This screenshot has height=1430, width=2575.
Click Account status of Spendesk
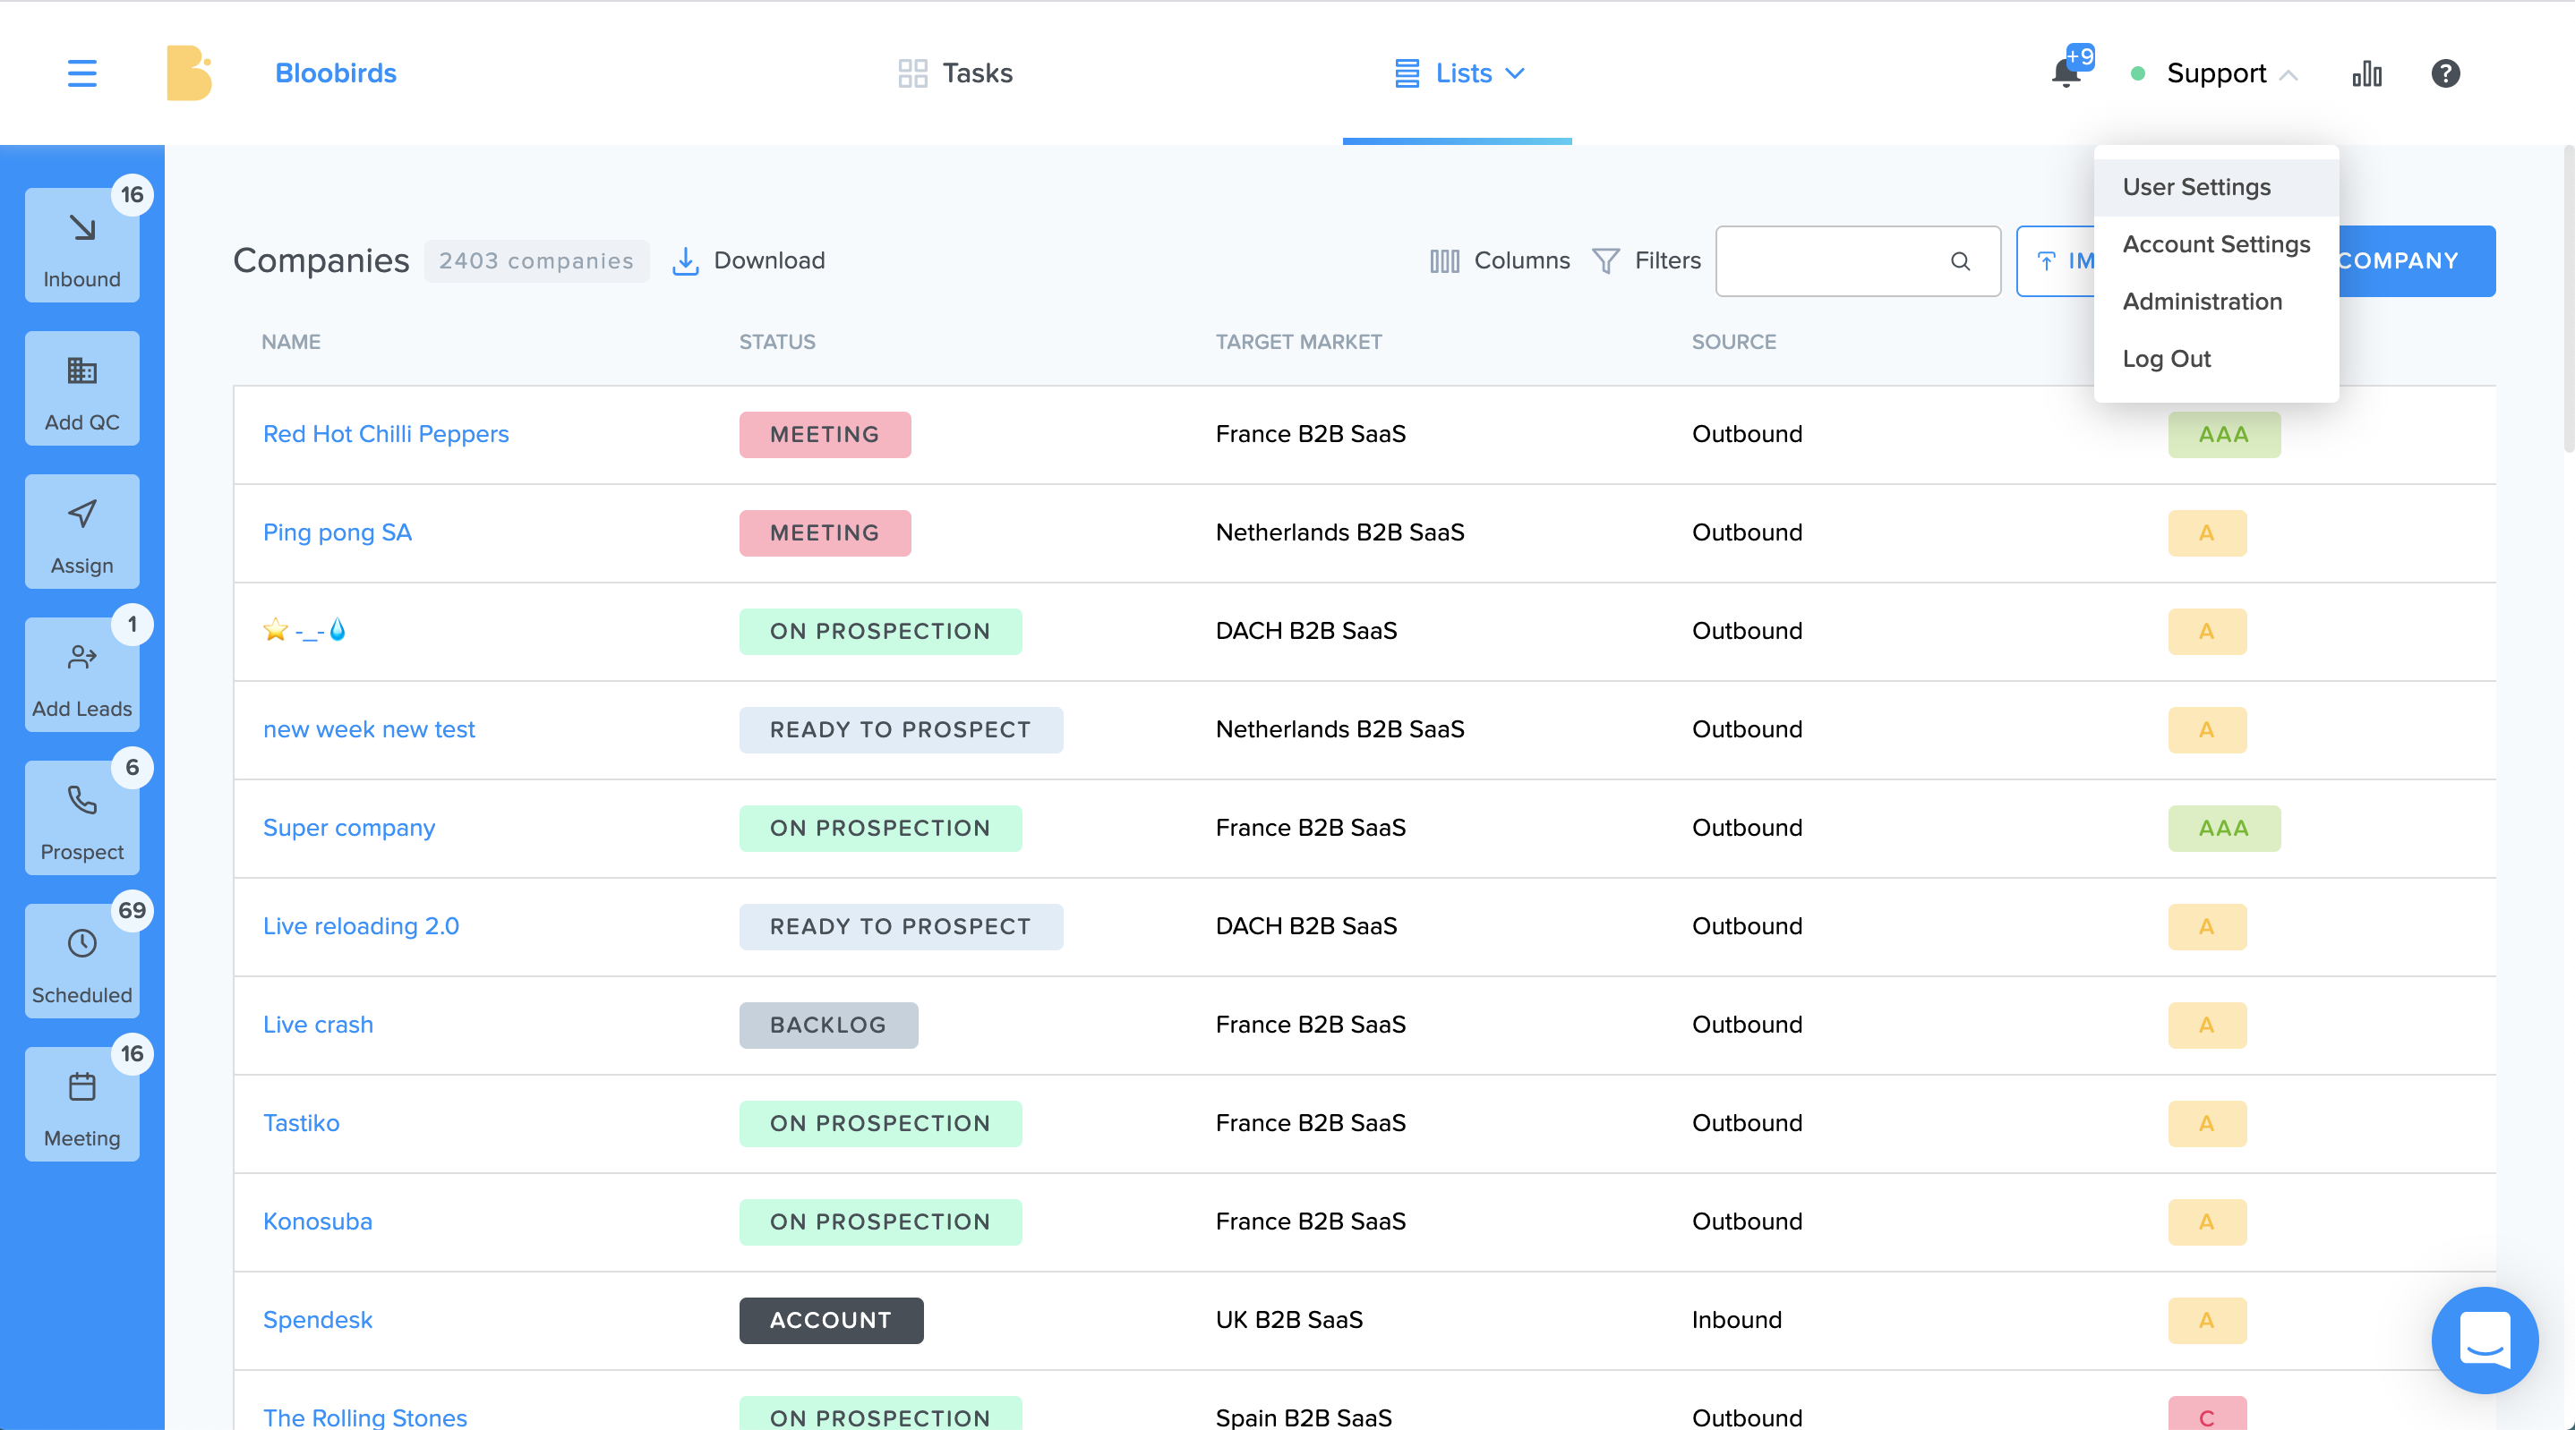831,1320
